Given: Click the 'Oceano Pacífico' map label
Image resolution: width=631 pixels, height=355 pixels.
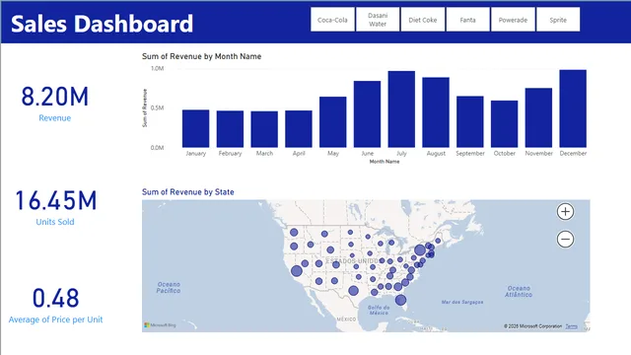Looking at the screenshot, I should 169,287.
